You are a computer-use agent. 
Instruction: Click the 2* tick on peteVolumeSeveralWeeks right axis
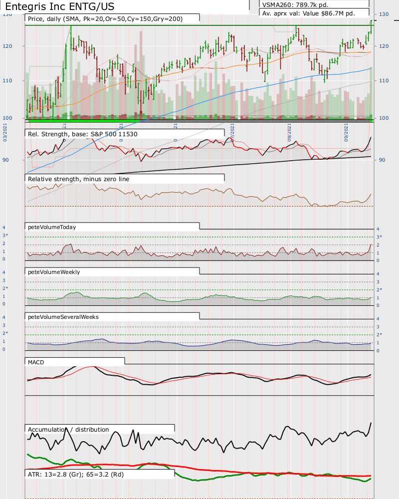point(379,334)
